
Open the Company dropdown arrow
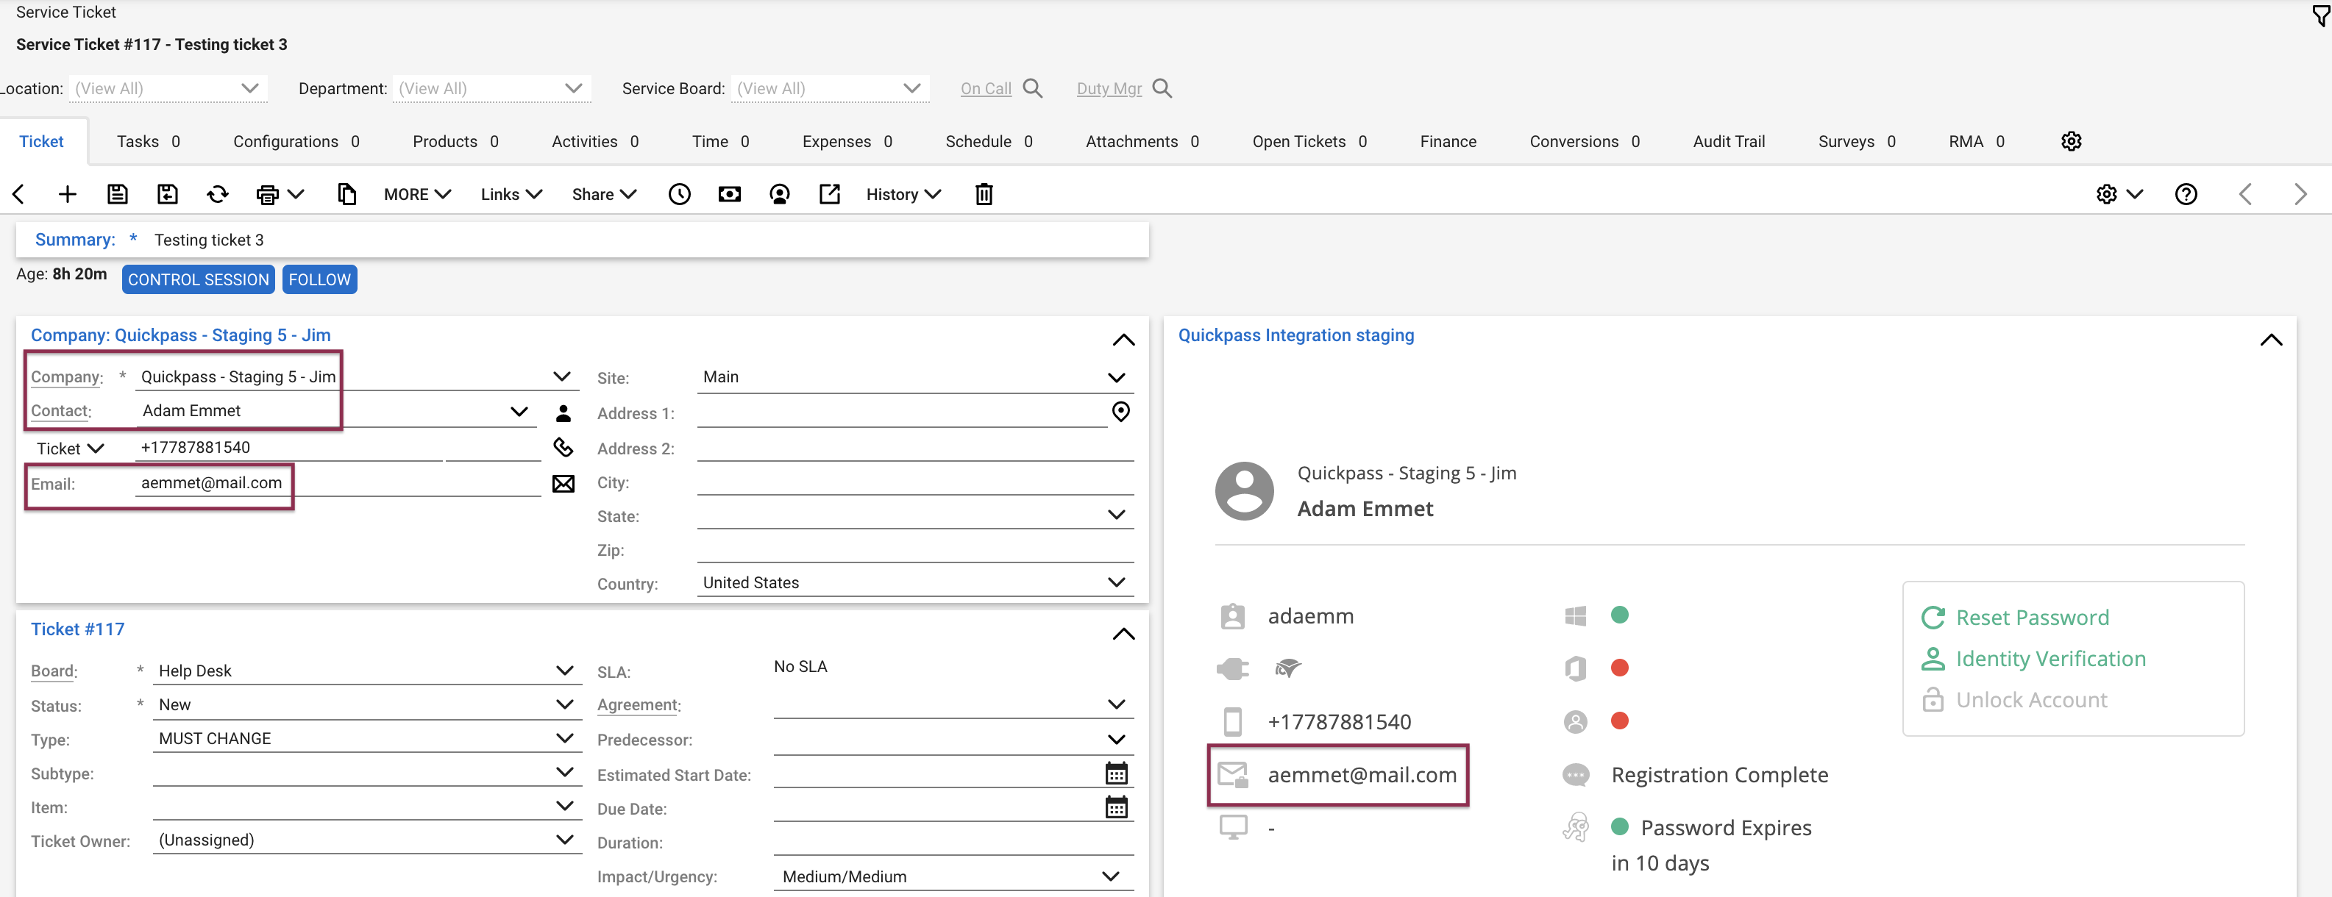tap(561, 376)
